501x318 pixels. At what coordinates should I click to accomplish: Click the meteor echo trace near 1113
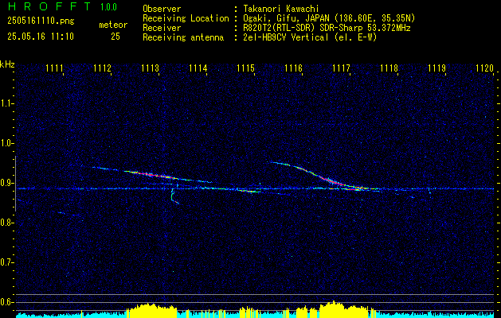151,174
